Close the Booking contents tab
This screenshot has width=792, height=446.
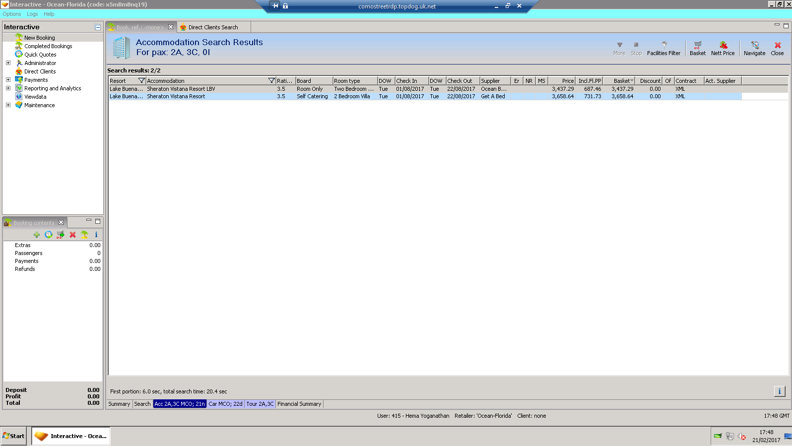(61, 222)
